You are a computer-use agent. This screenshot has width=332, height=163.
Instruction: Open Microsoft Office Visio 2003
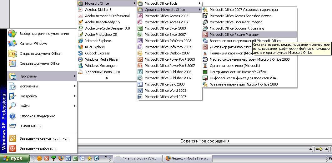169,84
